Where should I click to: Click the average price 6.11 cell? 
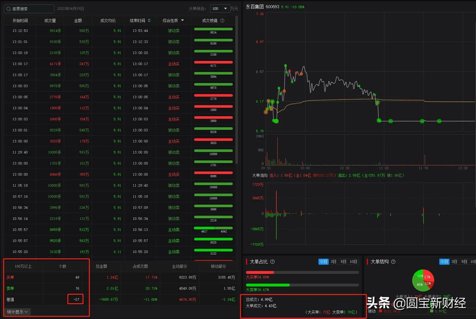117,252
